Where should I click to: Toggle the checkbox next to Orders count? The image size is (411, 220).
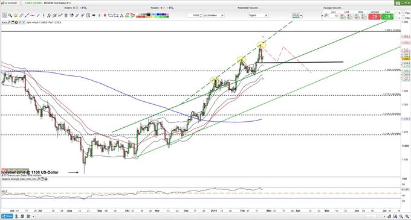point(77,8)
